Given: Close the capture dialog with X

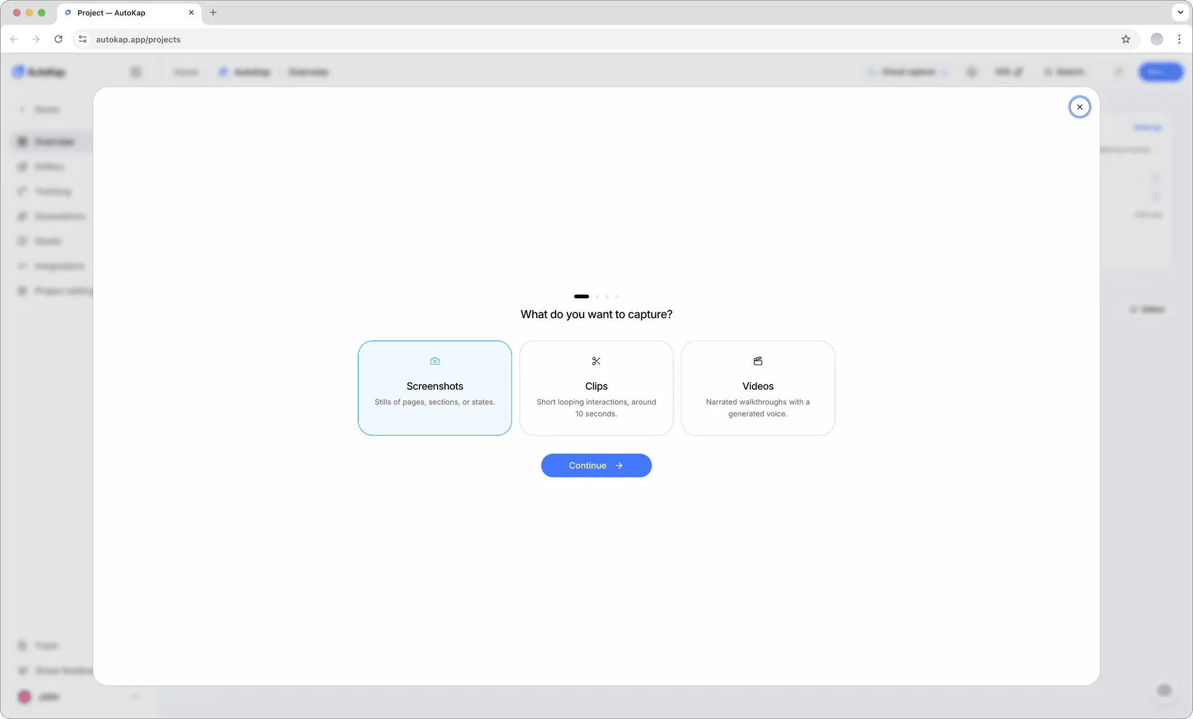Looking at the screenshot, I should (1079, 107).
